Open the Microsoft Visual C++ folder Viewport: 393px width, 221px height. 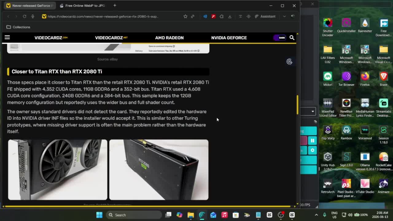[x=383, y=54]
